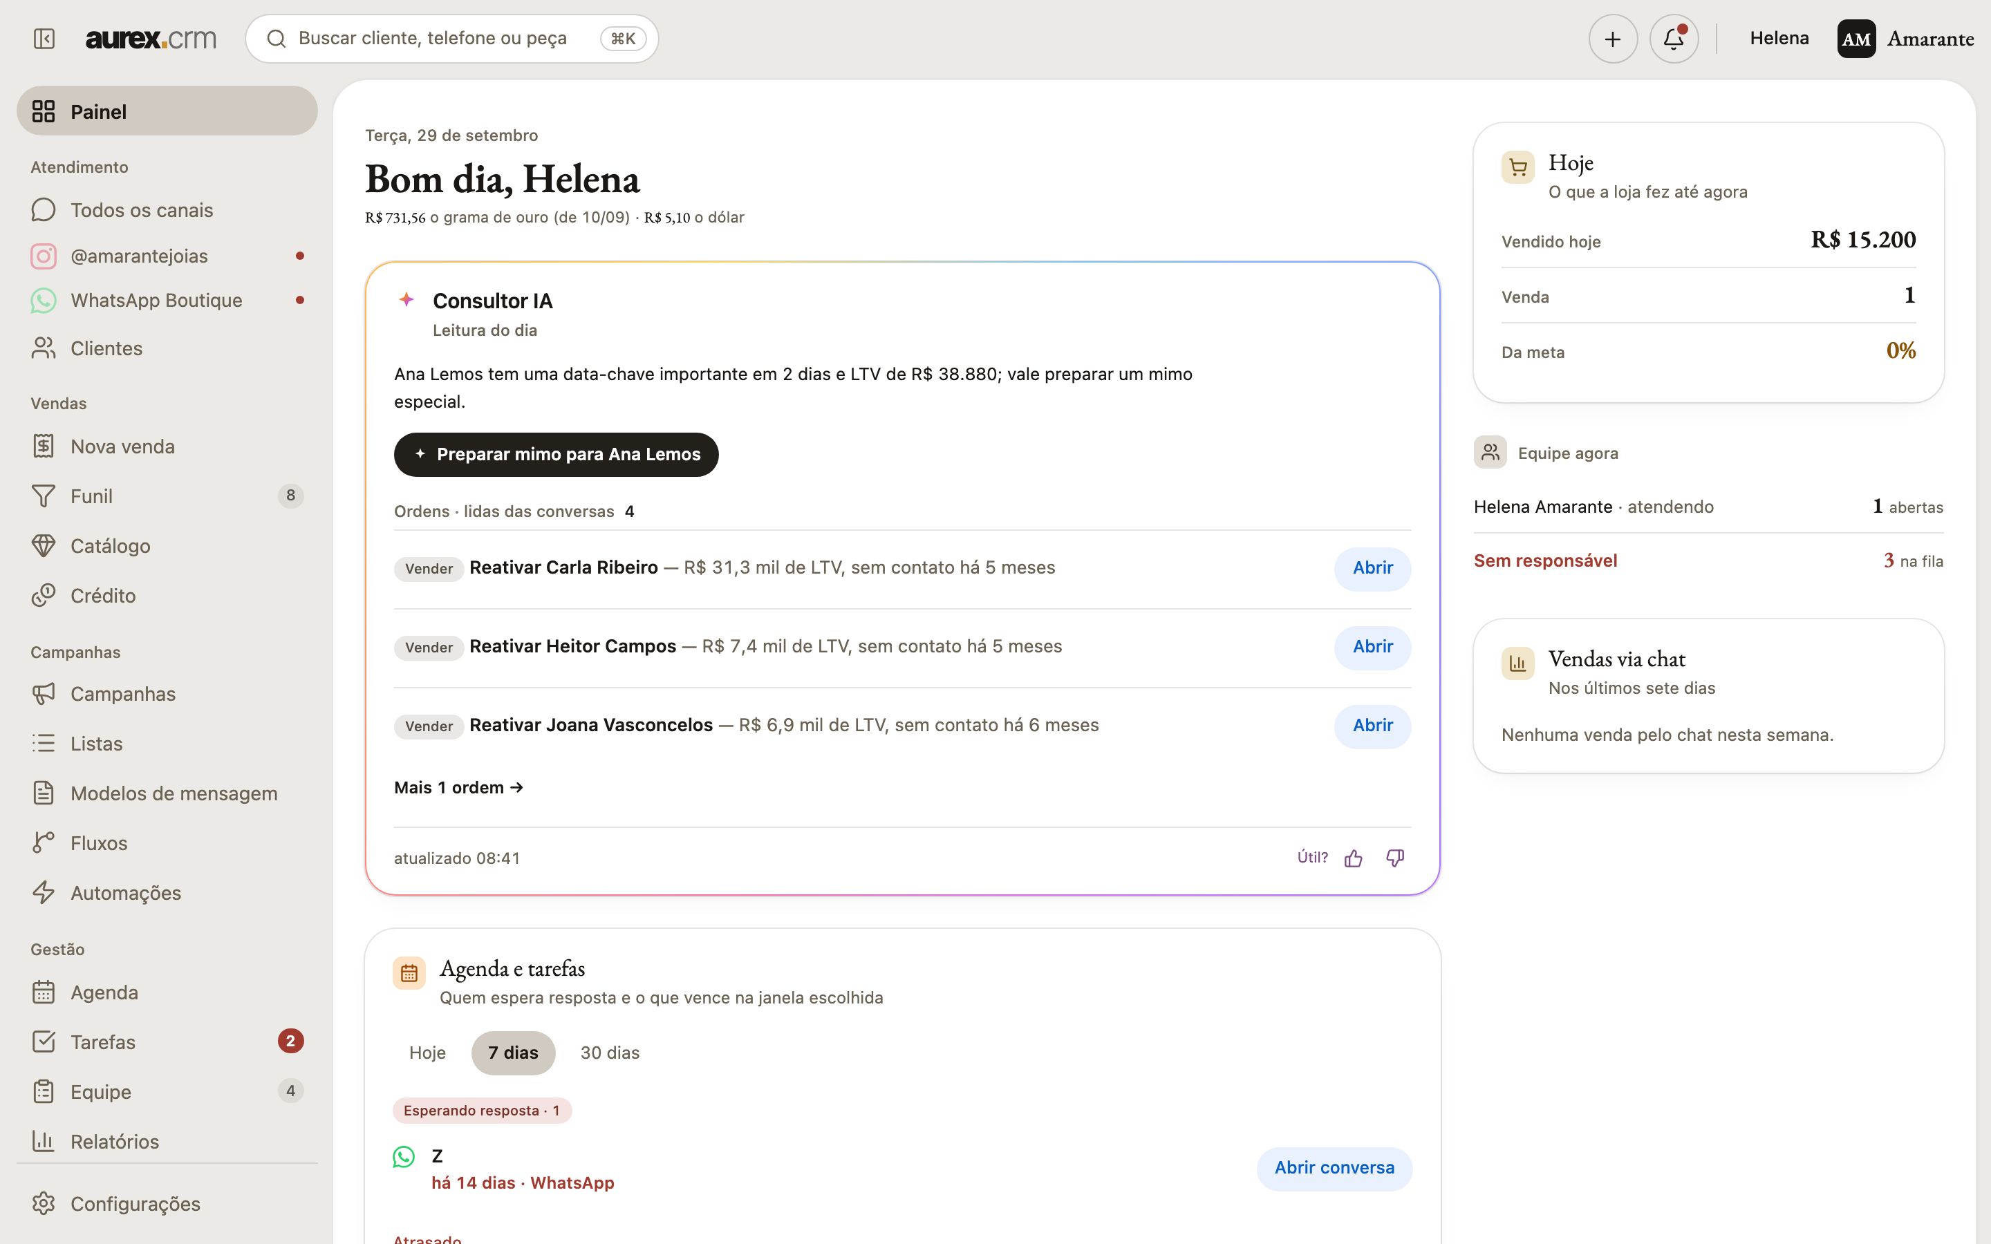Open Configurações
This screenshot has height=1244, width=1991.
coord(167,1204)
